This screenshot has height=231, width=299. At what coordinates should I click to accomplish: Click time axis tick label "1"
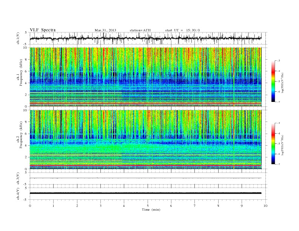click(53, 206)
